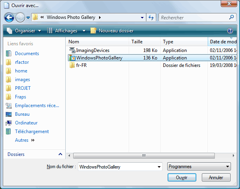Open Documents in favorite links
This screenshot has height=189, width=240.
pos(27,54)
